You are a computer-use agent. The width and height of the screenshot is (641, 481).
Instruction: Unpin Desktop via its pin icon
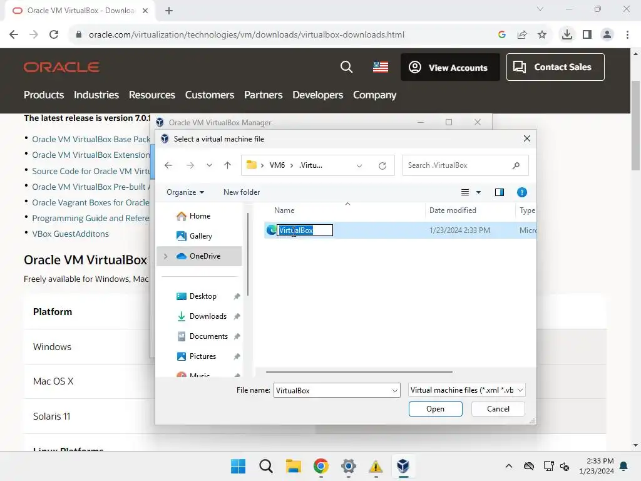click(237, 296)
